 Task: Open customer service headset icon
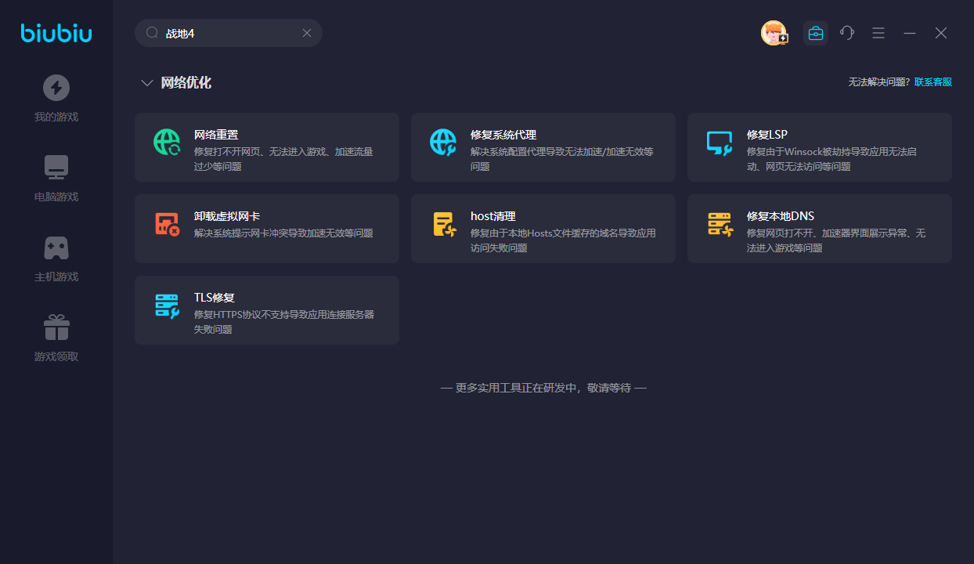point(846,33)
